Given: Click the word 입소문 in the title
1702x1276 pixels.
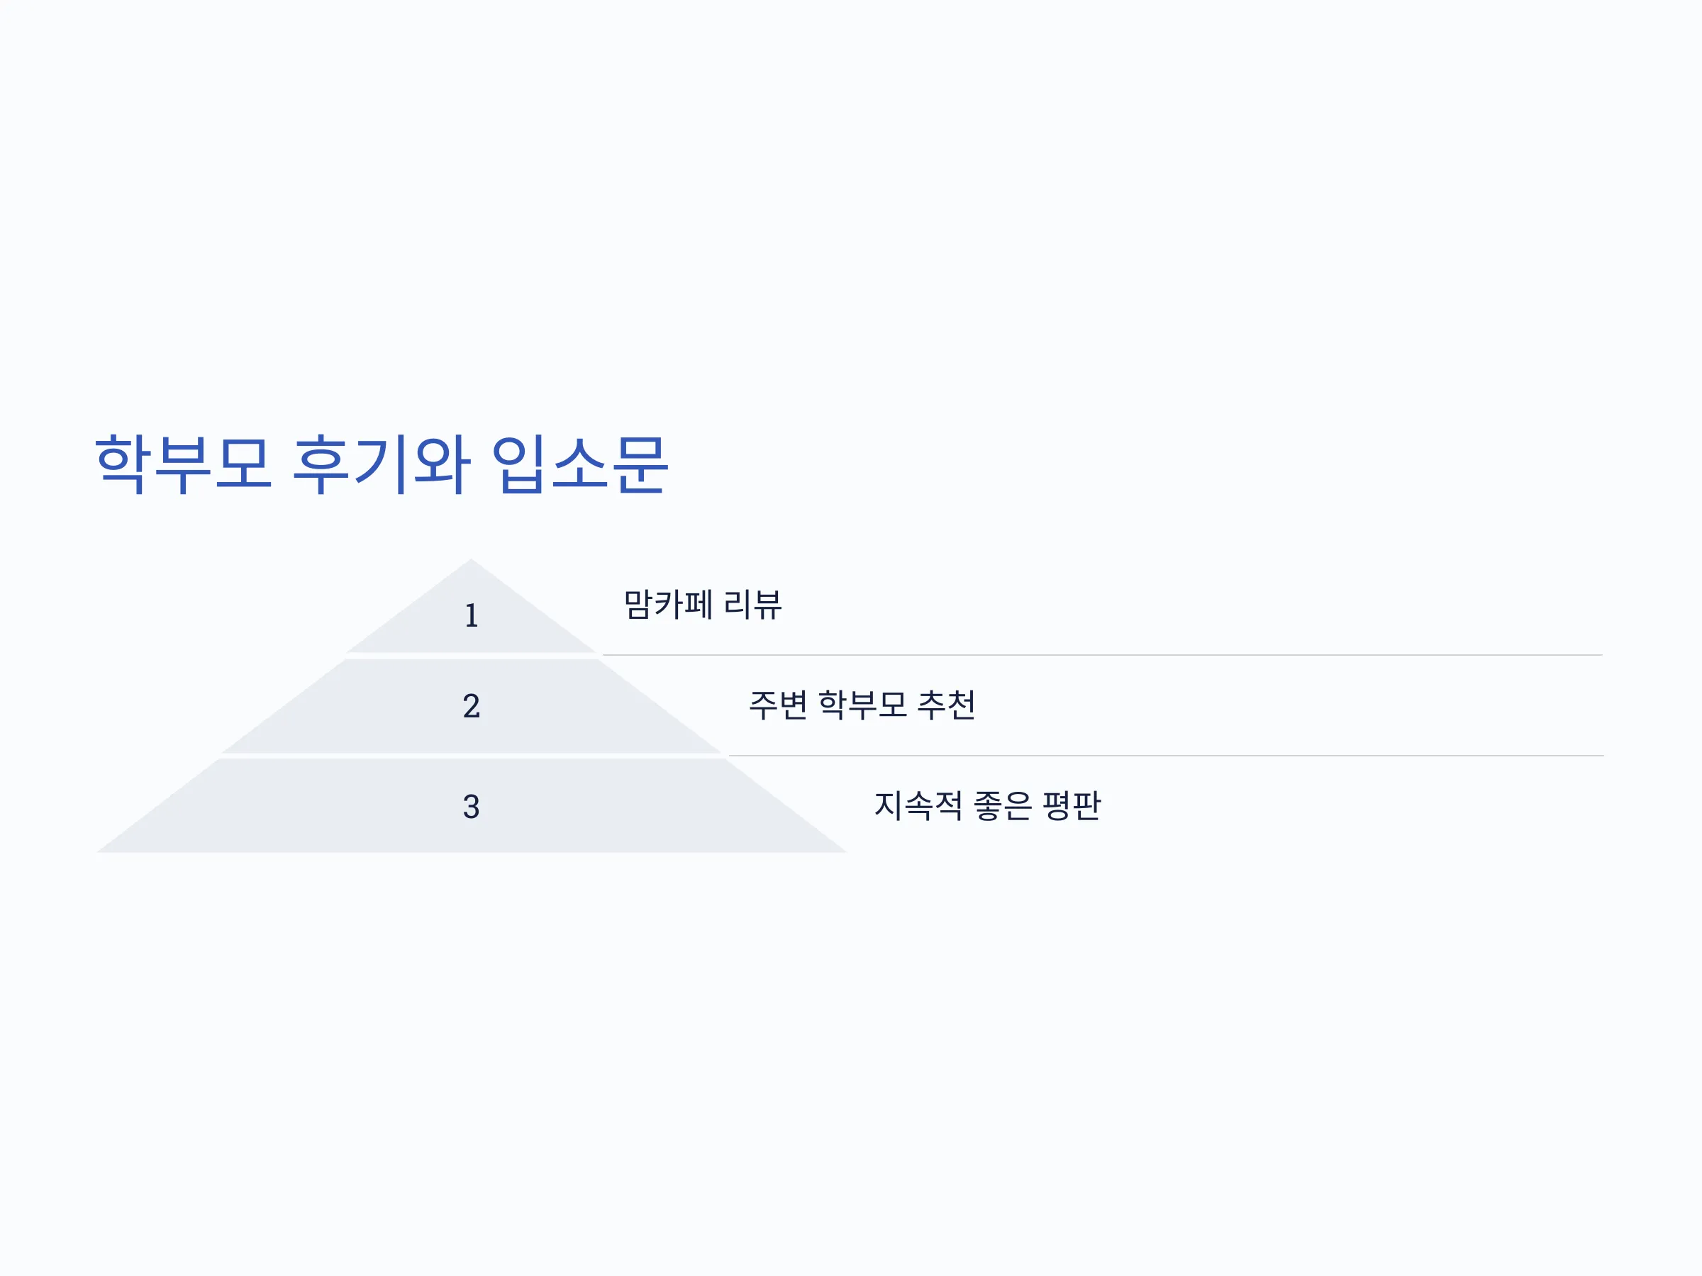Looking at the screenshot, I should coord(579,464).
